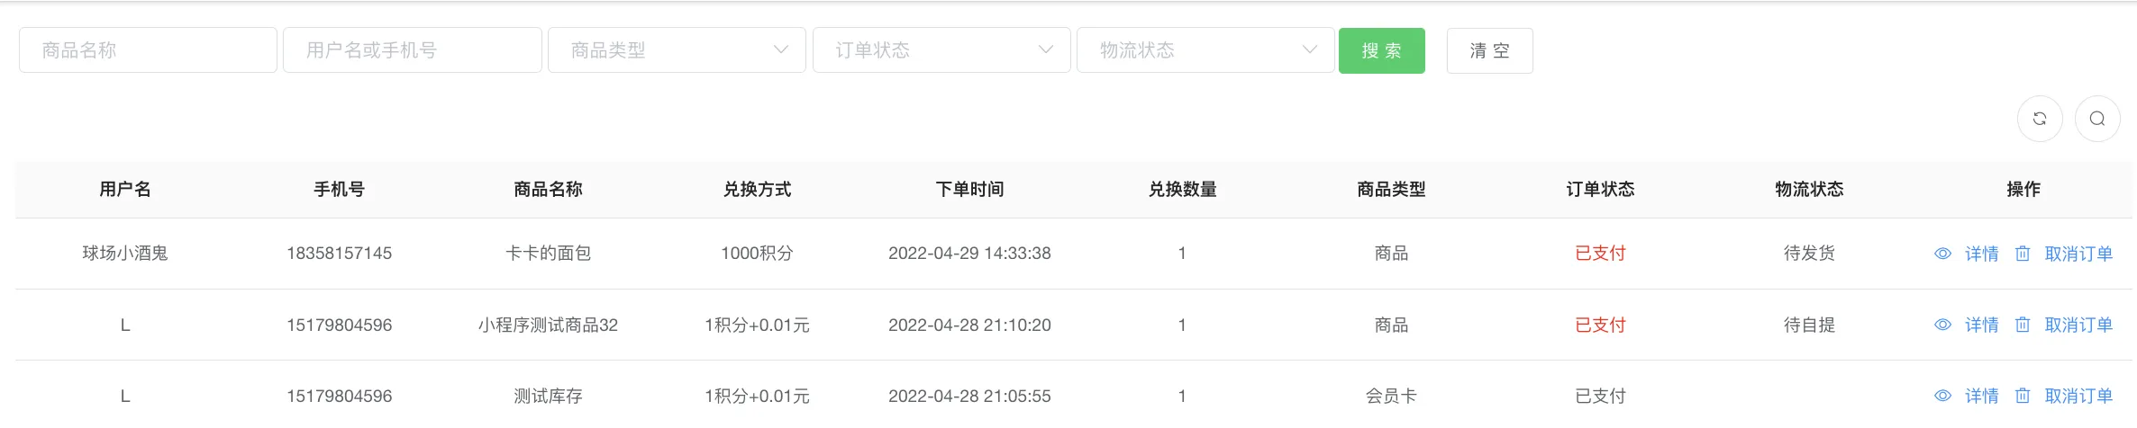
Task: Click eye icon for 卡卡的面包 order
Action: pyautogui.click(x=1942, y=254)
